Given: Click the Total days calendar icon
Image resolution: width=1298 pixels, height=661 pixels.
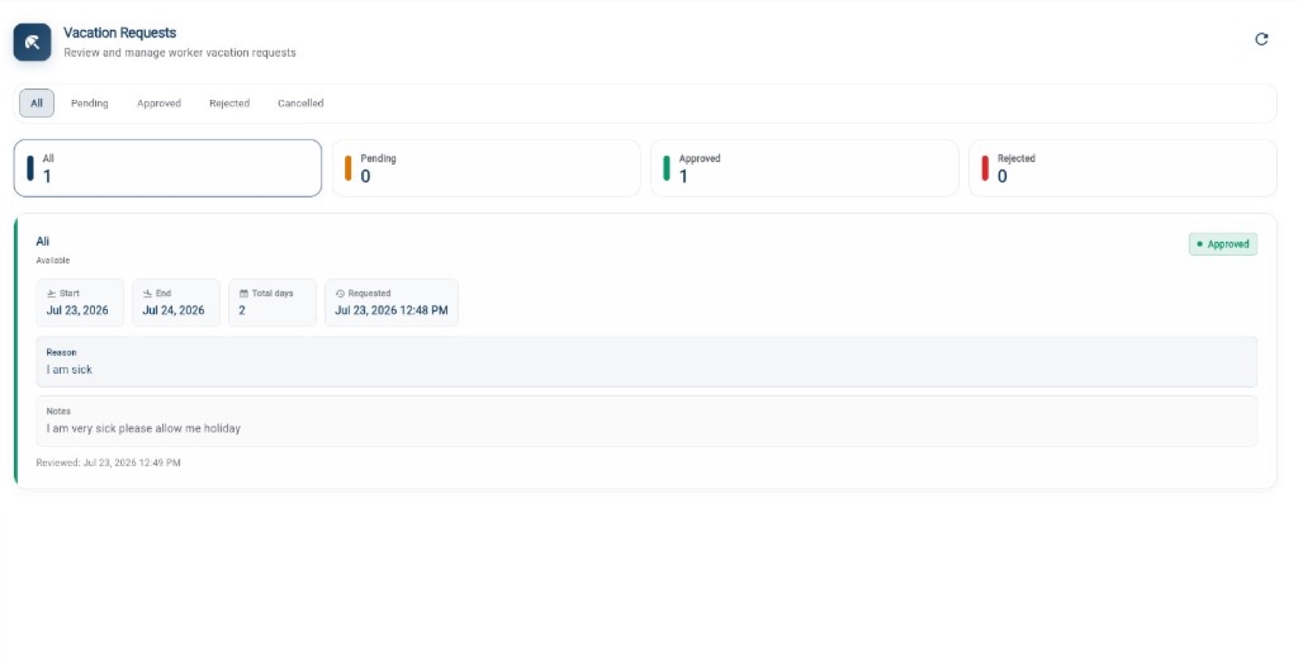Looking at the screenshot, I should pos(243,294).
